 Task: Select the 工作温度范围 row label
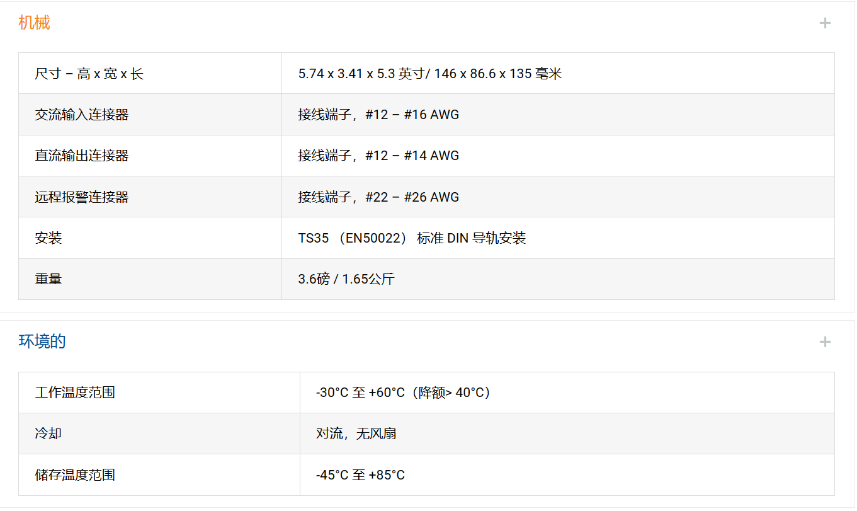pyautogui.click(x=75, y=393)
